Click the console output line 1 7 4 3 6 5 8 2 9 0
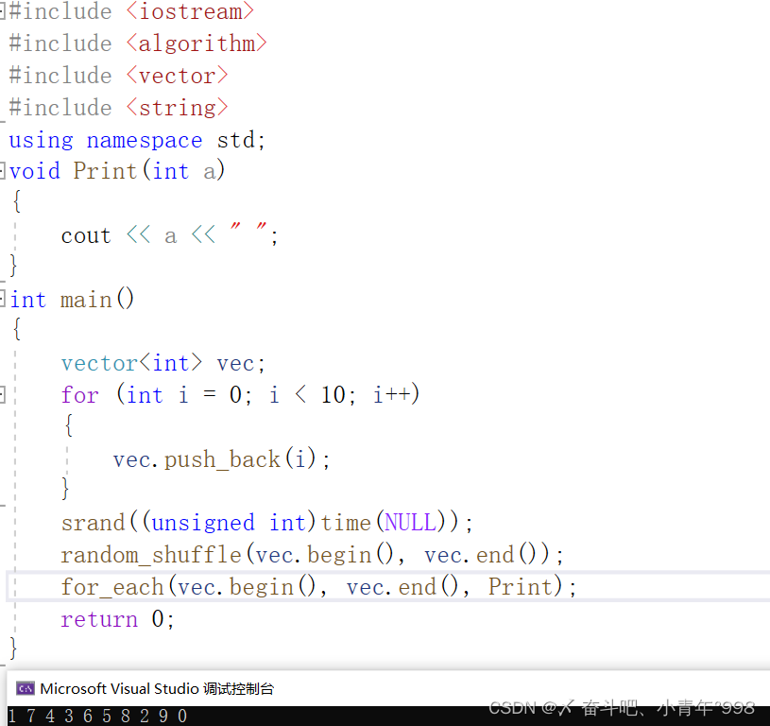 [x=97, y=716]
